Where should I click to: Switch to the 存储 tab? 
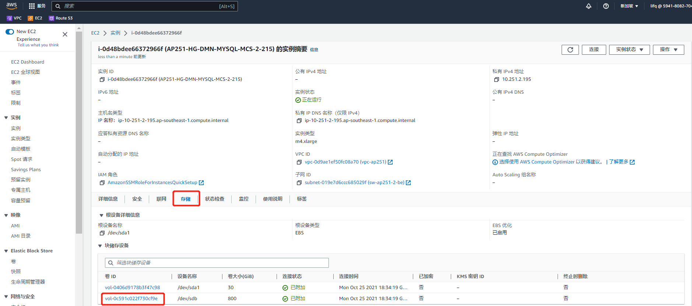[186, 199]
